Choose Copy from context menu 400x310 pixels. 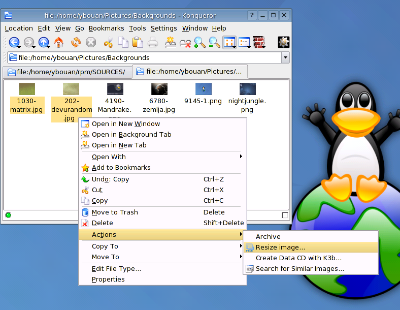pyautogui.click(x=161, y=201)
